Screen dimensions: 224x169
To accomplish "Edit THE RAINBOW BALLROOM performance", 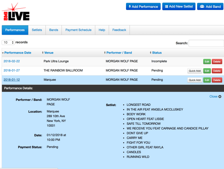I will coord(207,71).
